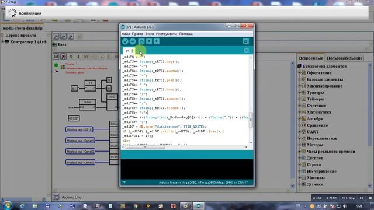Screen dimensions: 374x210
Task: Click the recorder pause button near F11: Stop
Action: [361, 198]
